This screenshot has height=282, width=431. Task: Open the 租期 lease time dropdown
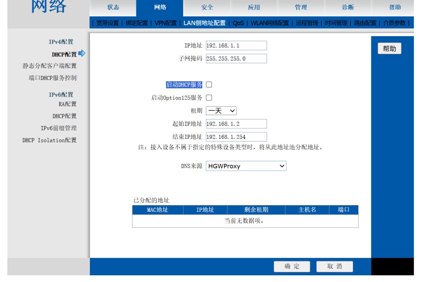pyautogui.click(x=221, y=111)
